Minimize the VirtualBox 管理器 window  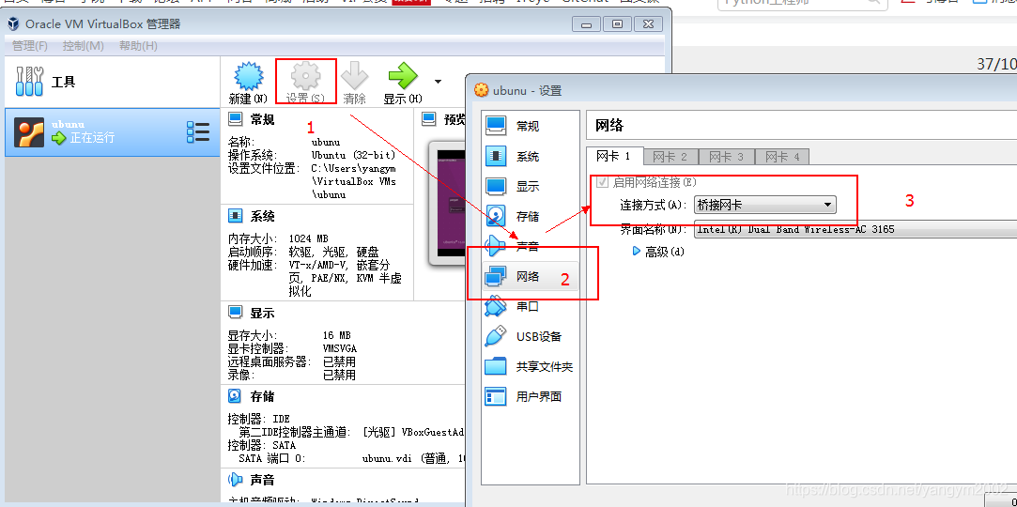coord(586,24)
